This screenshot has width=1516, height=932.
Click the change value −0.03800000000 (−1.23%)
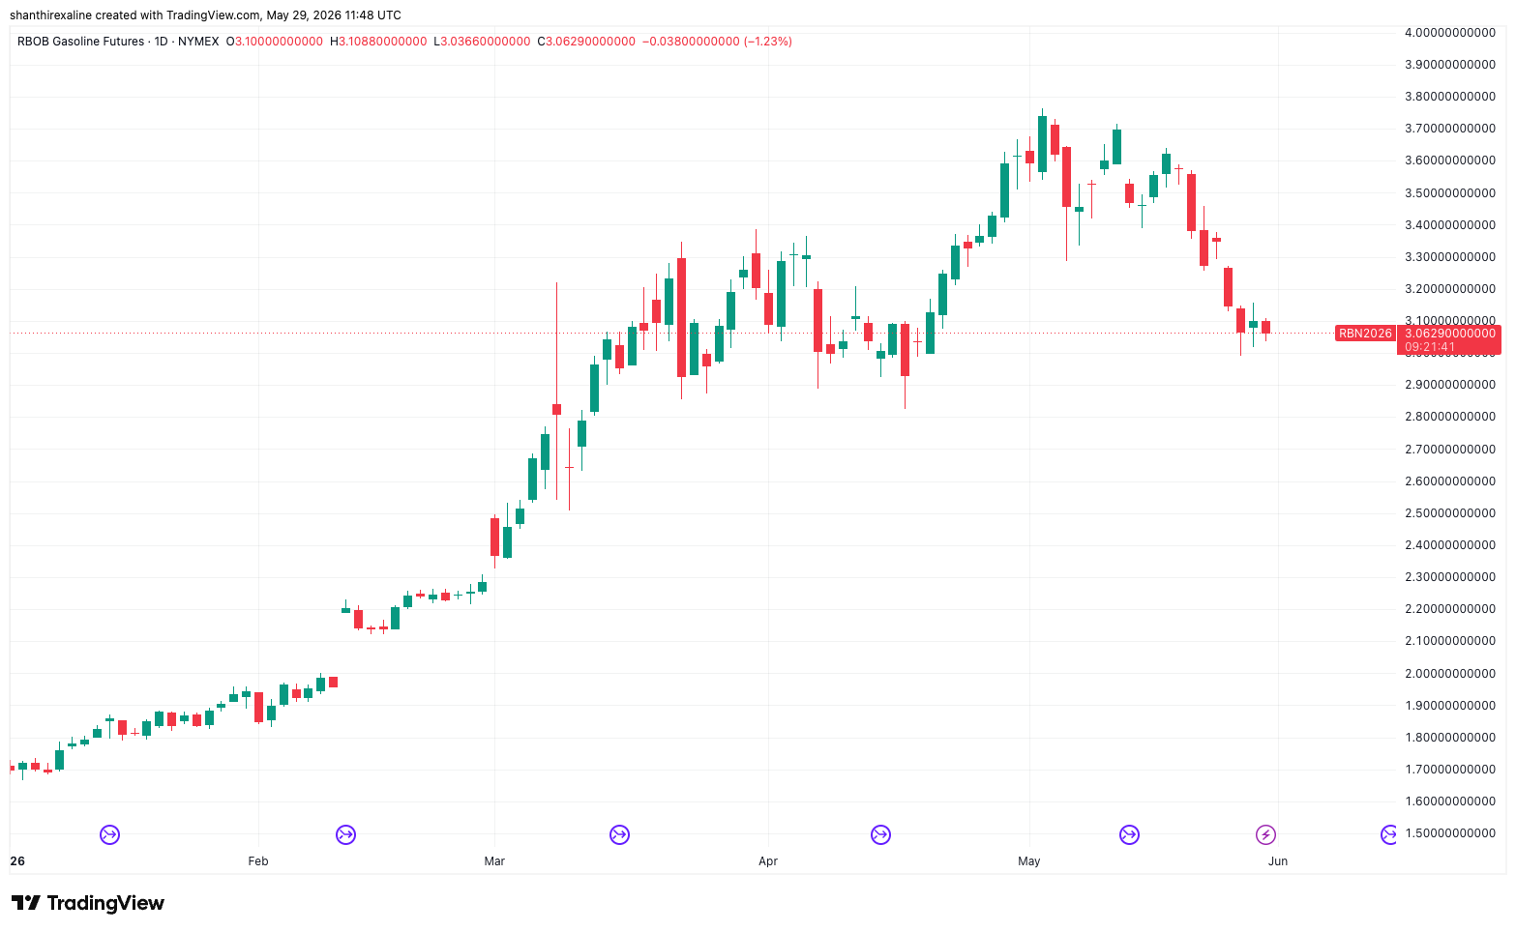(717, 42)
